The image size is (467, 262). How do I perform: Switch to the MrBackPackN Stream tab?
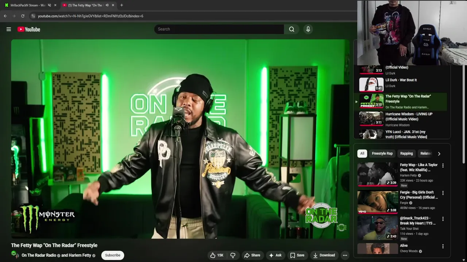pyautogui.click(x=28, y=5)
